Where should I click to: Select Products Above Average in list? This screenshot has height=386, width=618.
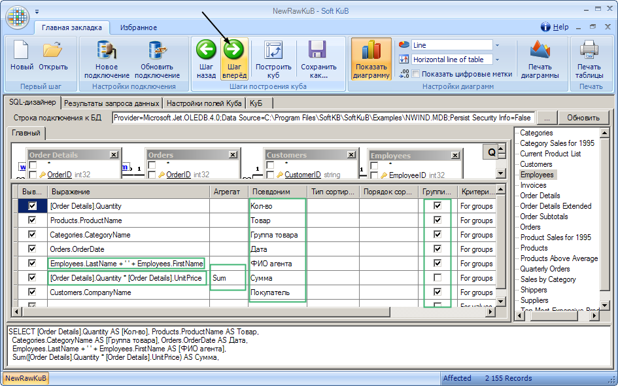[559, 258]
